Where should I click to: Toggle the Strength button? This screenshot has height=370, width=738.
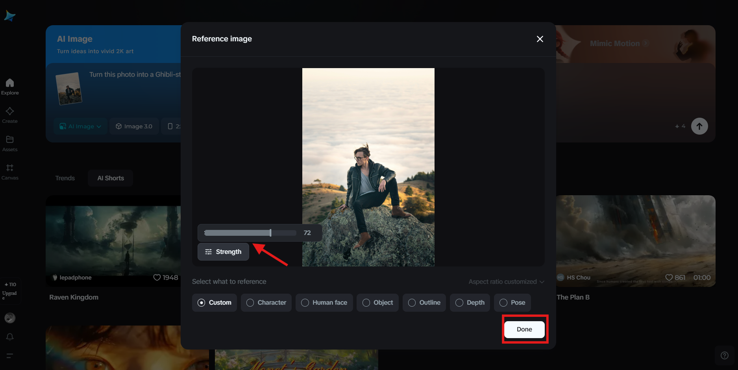pyautogui.click(x=223, y=252)
